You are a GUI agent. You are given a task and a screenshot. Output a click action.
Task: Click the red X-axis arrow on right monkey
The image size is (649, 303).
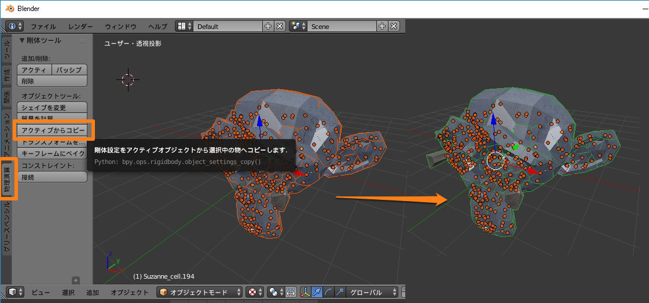click(532, 170)
